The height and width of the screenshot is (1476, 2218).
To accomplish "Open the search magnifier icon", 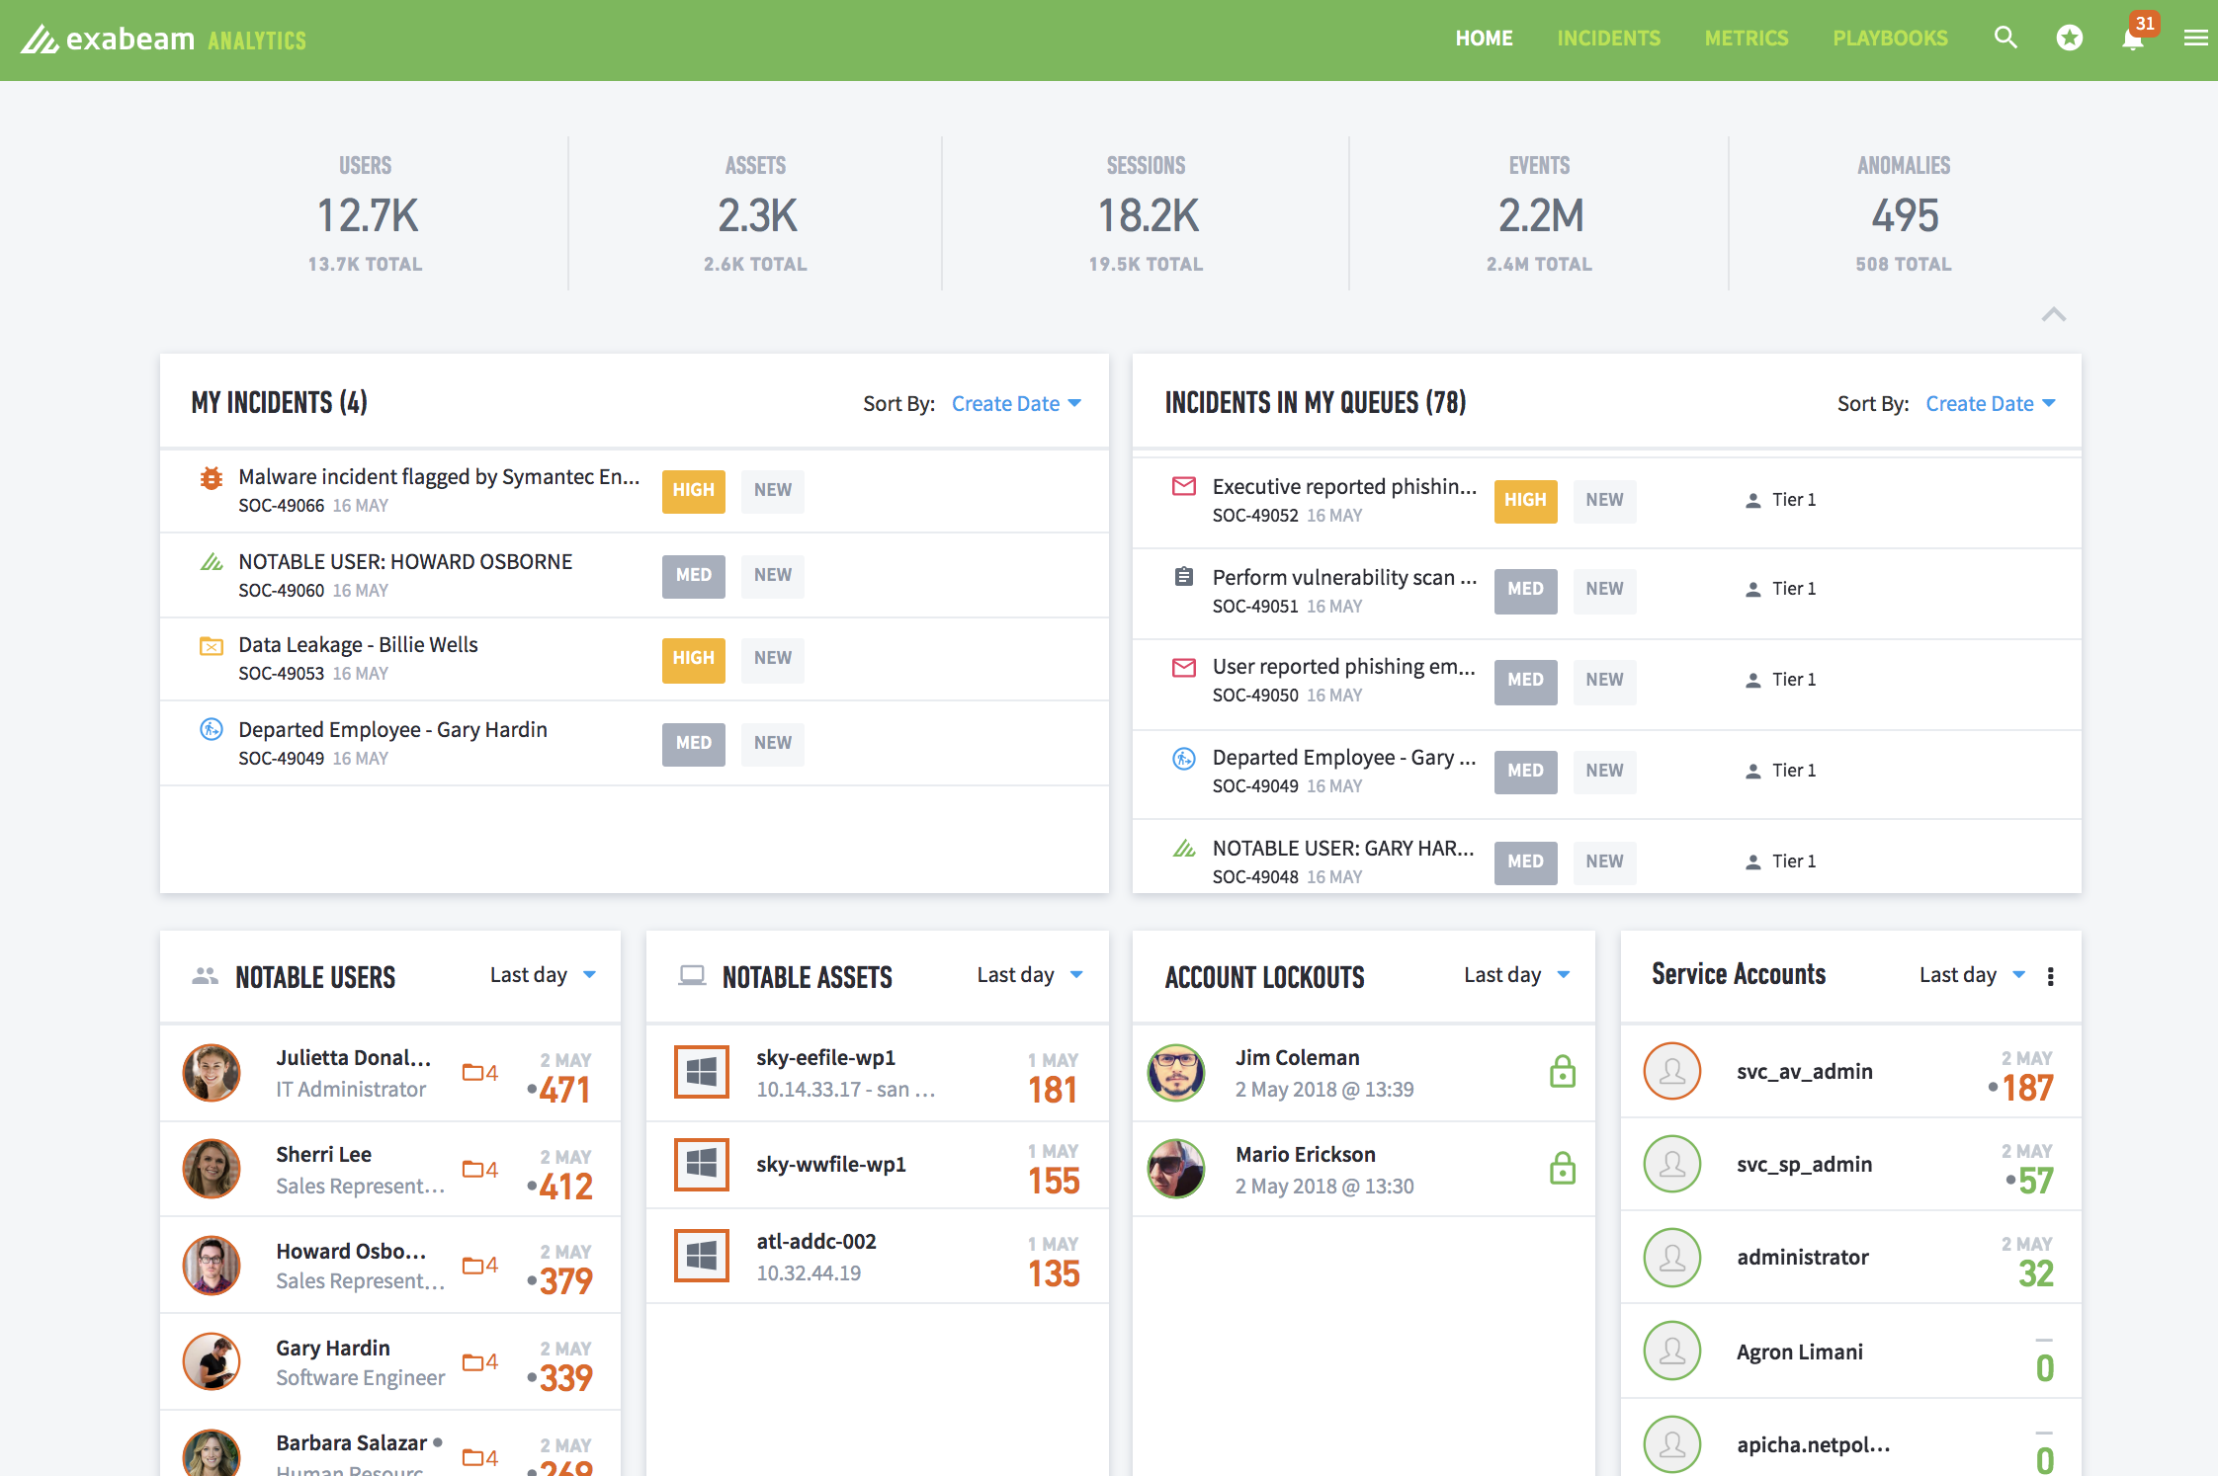I will [2005, 39].
